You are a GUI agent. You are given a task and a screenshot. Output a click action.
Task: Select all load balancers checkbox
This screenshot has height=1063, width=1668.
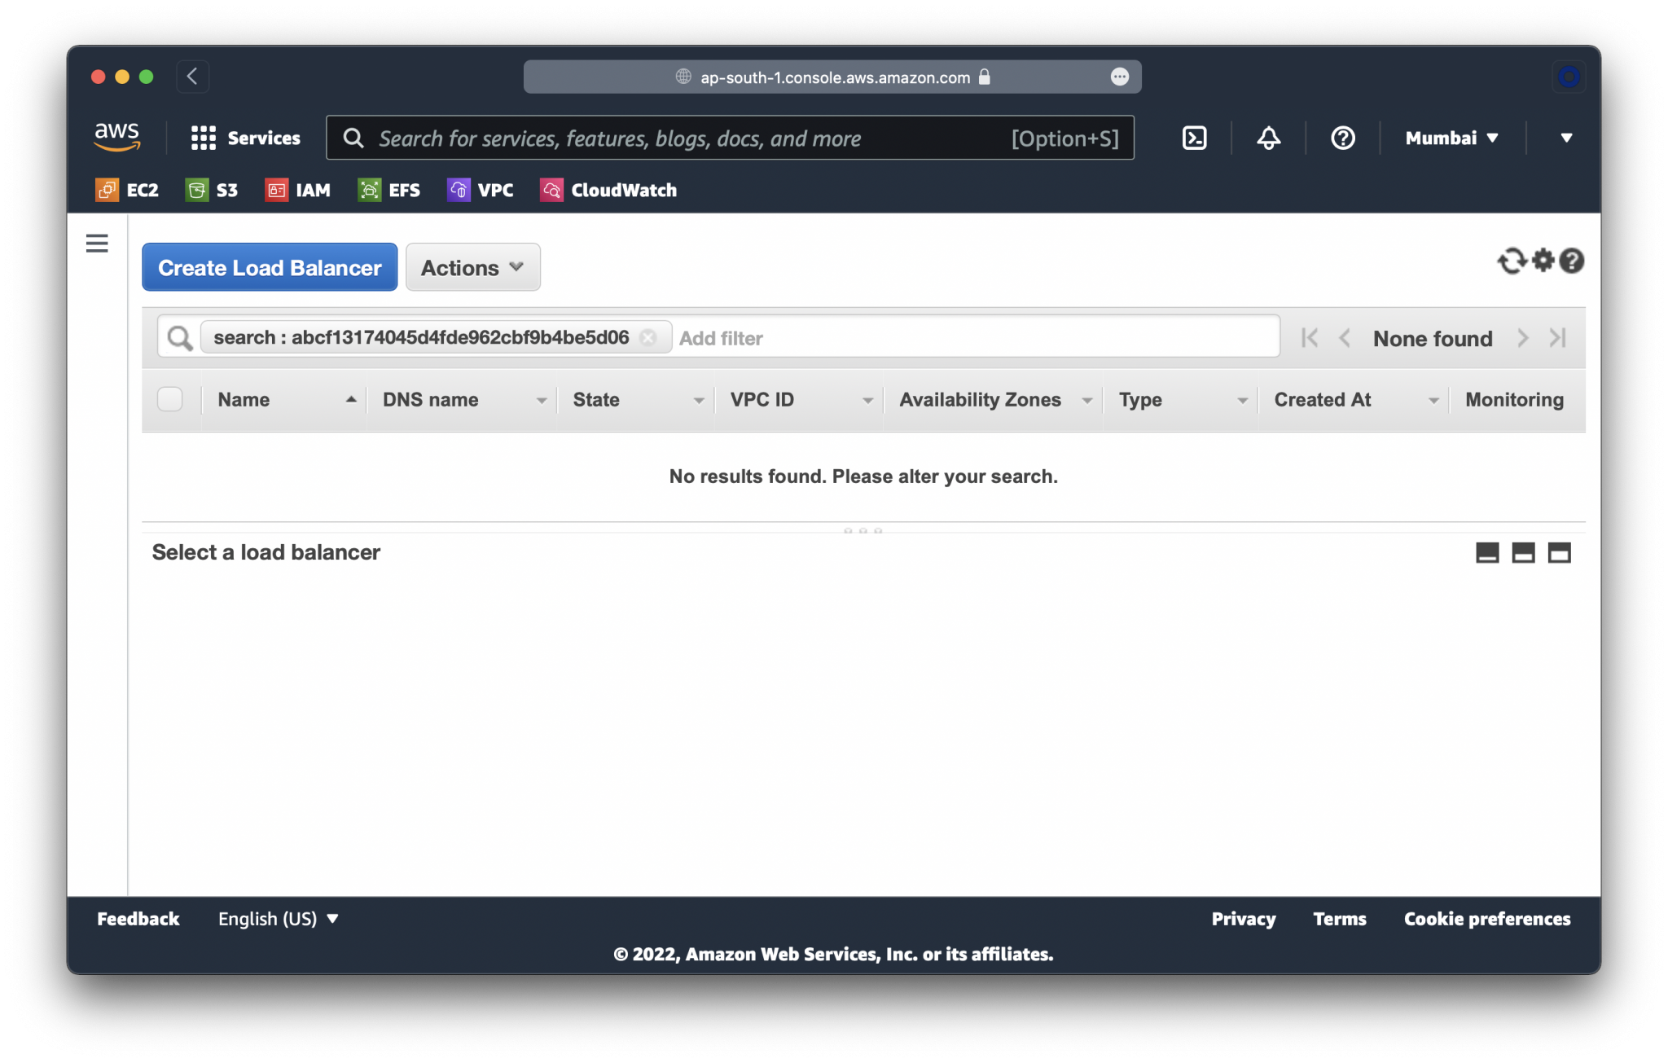[x=170, y=398]
